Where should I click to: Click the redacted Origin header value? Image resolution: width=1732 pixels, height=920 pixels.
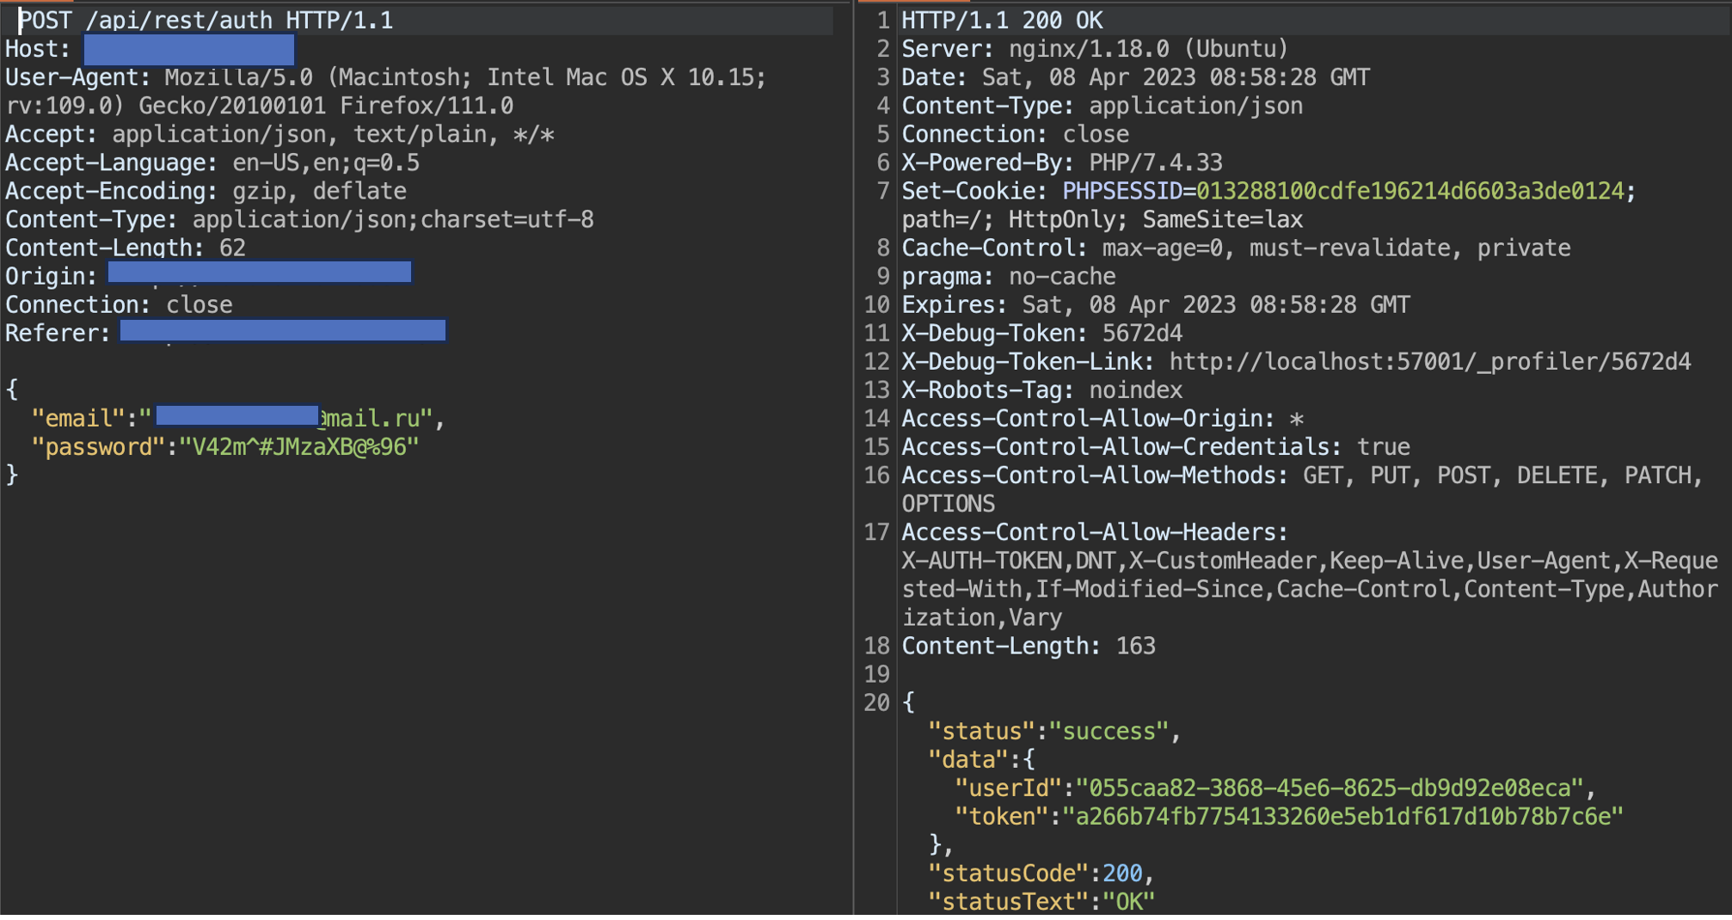(259, 273)
